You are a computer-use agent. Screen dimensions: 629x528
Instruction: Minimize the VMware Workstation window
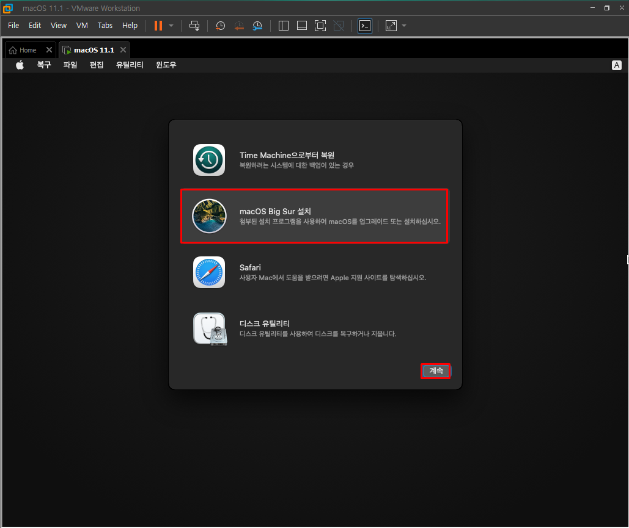(592, 7)
